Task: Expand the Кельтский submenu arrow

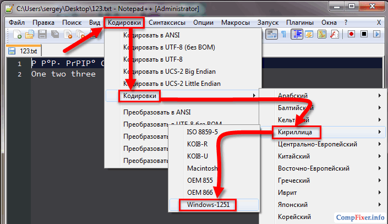Action: point(380,120)
